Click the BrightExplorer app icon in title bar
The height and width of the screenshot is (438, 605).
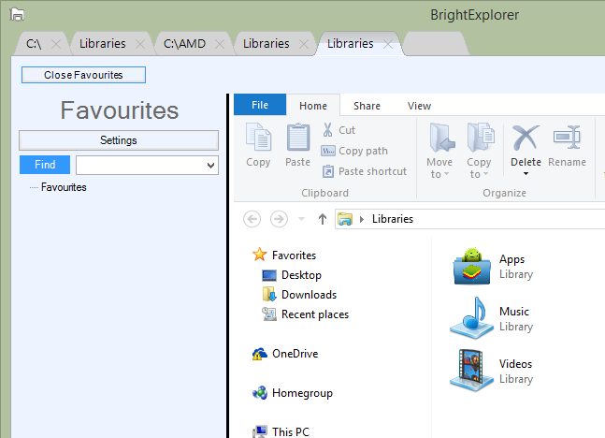(17, 14)
